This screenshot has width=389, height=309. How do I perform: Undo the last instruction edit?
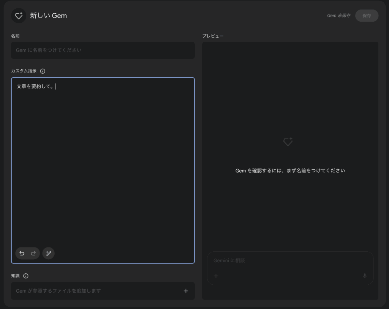click(22, 253)
